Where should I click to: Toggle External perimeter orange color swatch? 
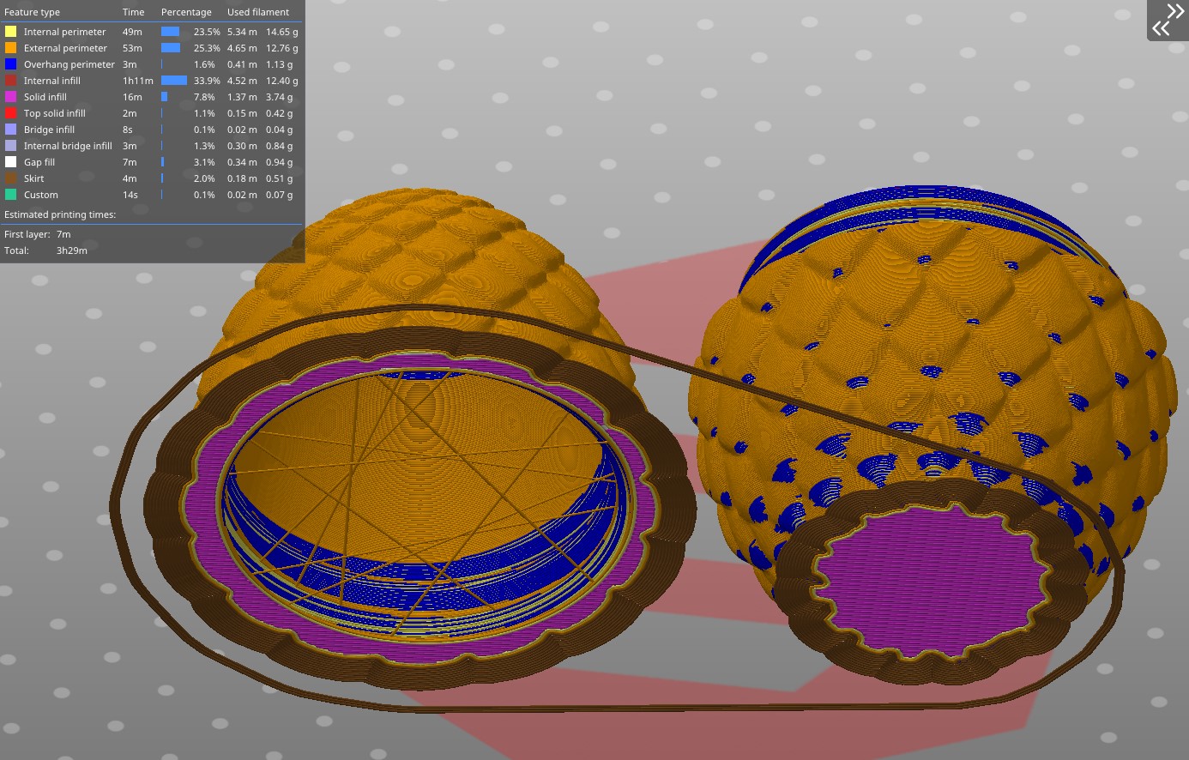(x=10, y=48)
